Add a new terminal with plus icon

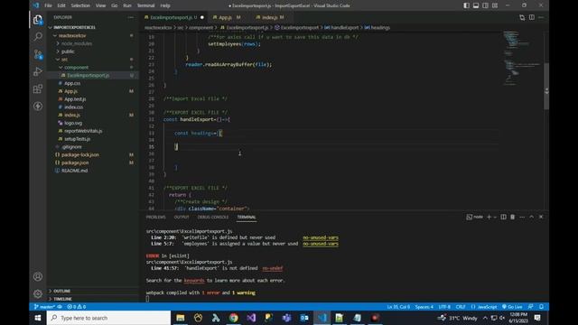tap(489, 217)
